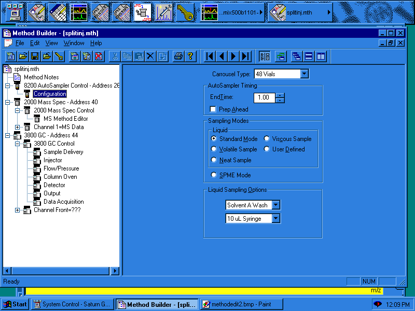The height and width of the screenshot is (311, 415).
Task: Go to next section arrow
Action: click(x=233, y=56)
